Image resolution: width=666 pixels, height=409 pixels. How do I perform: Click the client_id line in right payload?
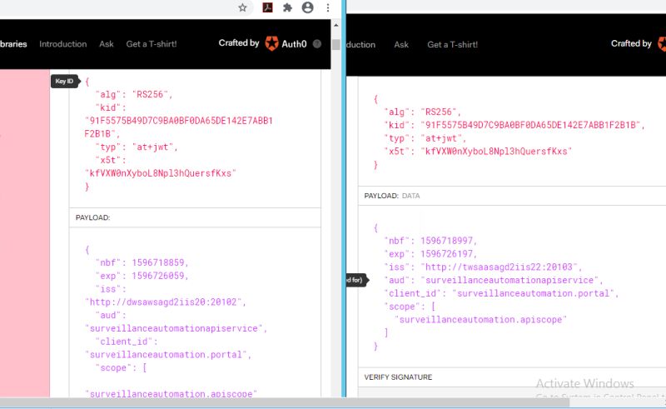501,293
